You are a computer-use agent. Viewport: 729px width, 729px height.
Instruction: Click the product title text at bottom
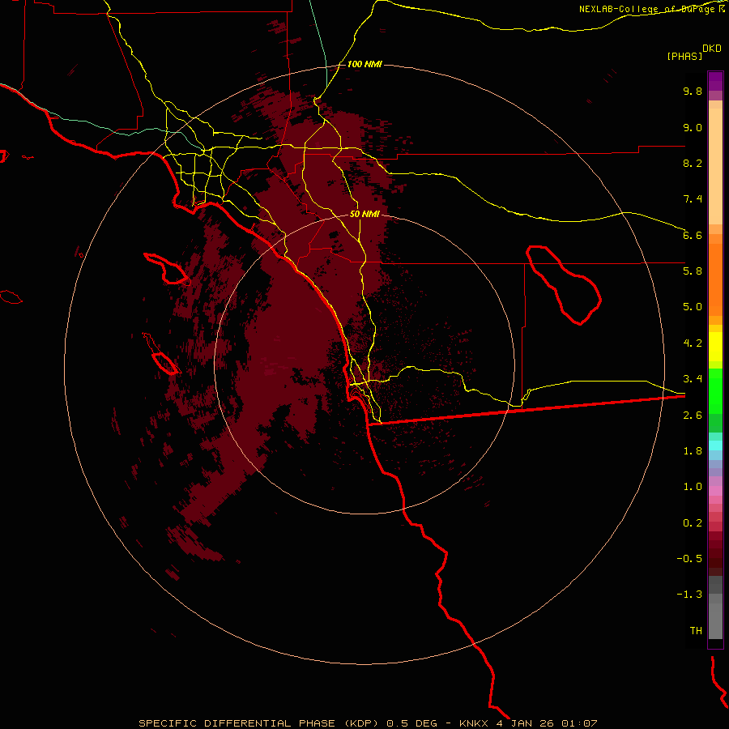(368, 723)
